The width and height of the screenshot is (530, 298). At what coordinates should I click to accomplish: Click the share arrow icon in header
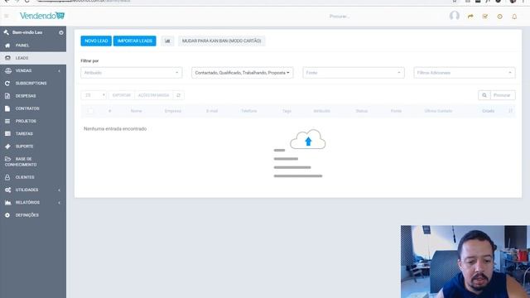pyautogui.click(x=470, y=17)
